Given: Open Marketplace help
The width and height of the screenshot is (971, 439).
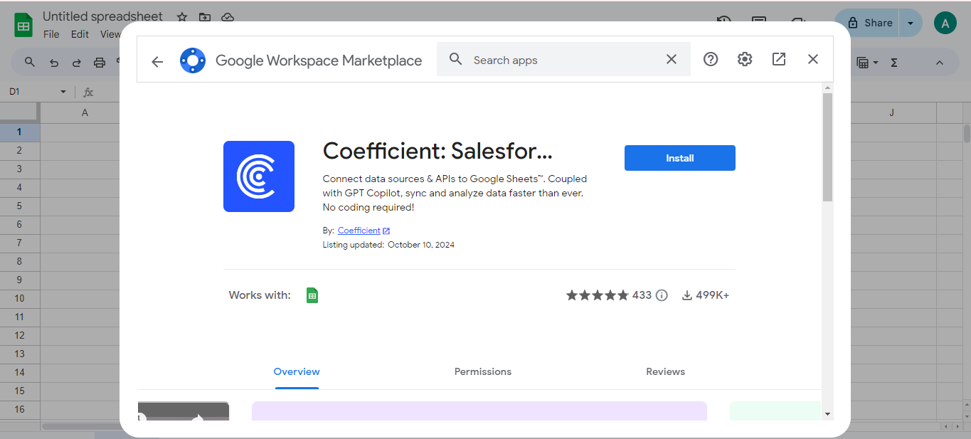Looking at the screenshot, I should pos(711,59).
